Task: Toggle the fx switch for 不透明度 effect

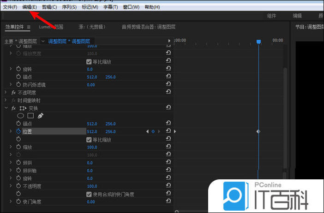Action: pyautogui.click(x=13, y=92)
